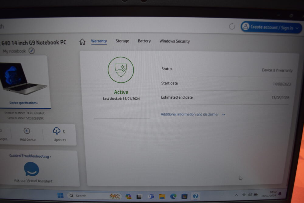The image size is (304, 203).
Task: Edit the My notebook nickname
Action: click(32, 51)
